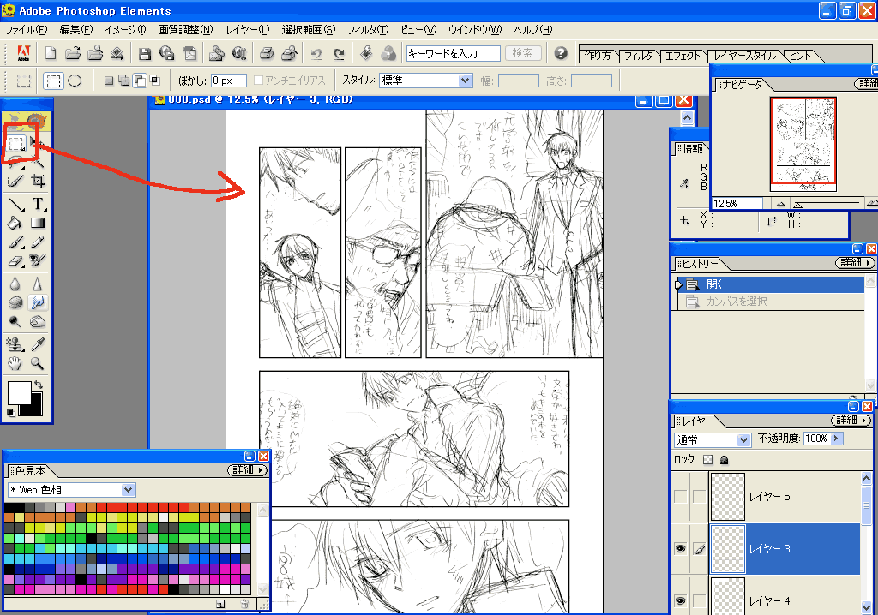The height and width of the screenshot is (615, 878).
Task: Select the Sponge tool
Action: click(15, 302)
